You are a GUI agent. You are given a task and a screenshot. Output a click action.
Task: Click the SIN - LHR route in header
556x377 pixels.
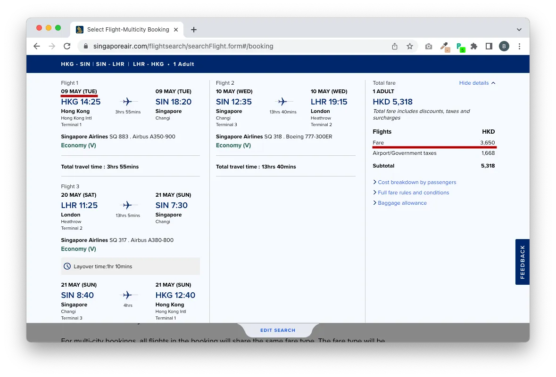110,64
